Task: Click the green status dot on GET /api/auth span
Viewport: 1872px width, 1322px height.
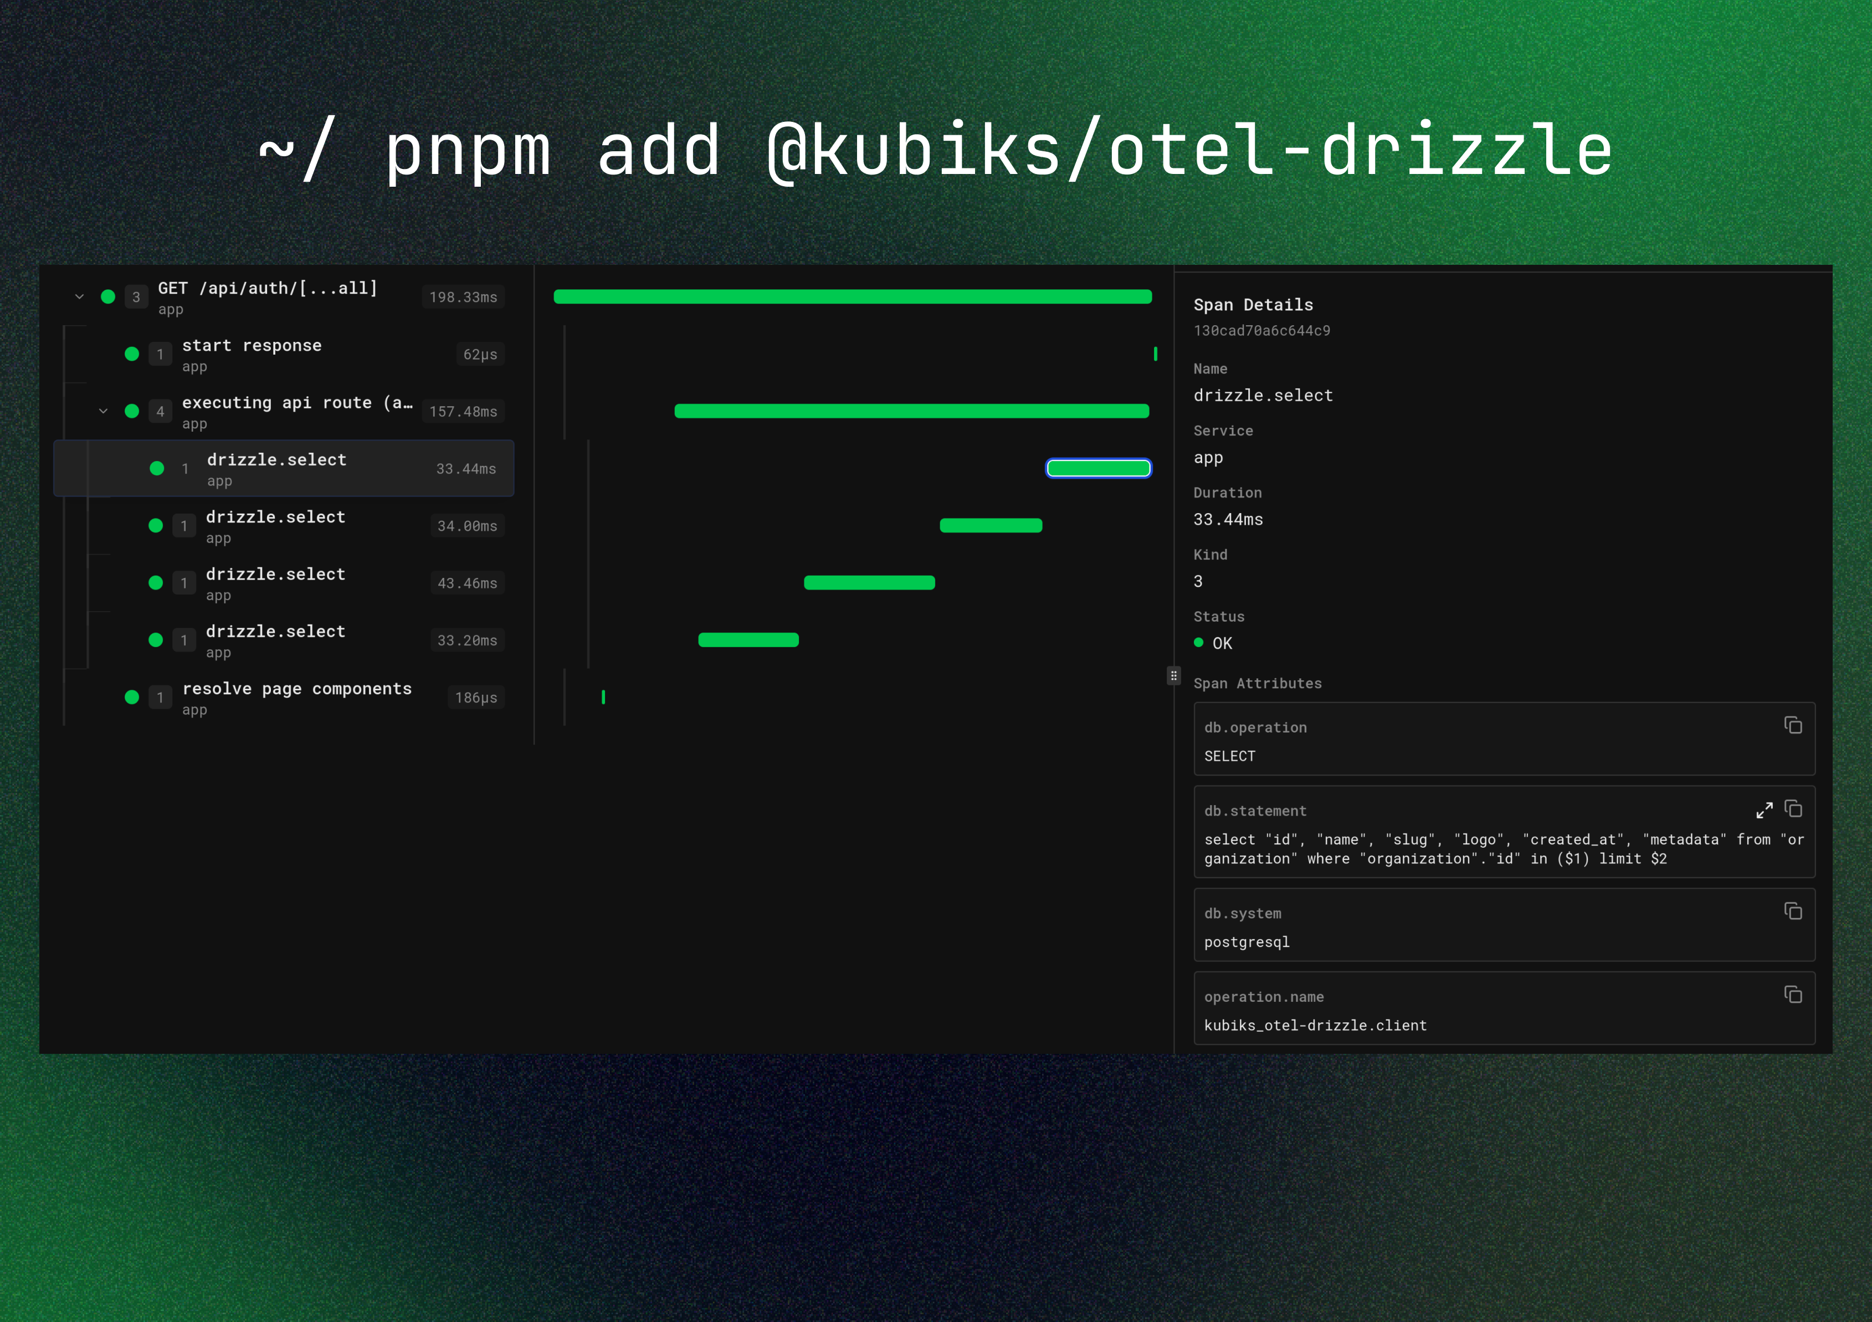Action: pos(109,297)
